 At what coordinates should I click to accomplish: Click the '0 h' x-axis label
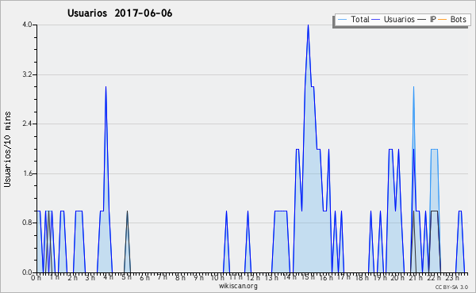point(36,278)
